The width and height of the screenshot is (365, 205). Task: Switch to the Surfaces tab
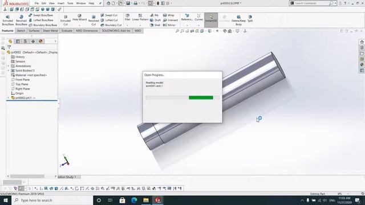(34, 31)
